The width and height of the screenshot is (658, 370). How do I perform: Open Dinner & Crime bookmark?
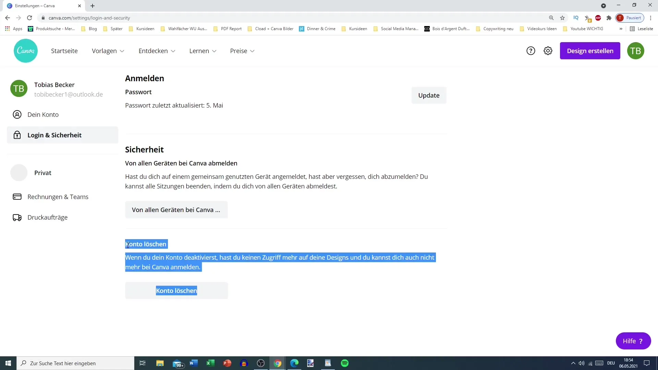click(x=317, y=29)
